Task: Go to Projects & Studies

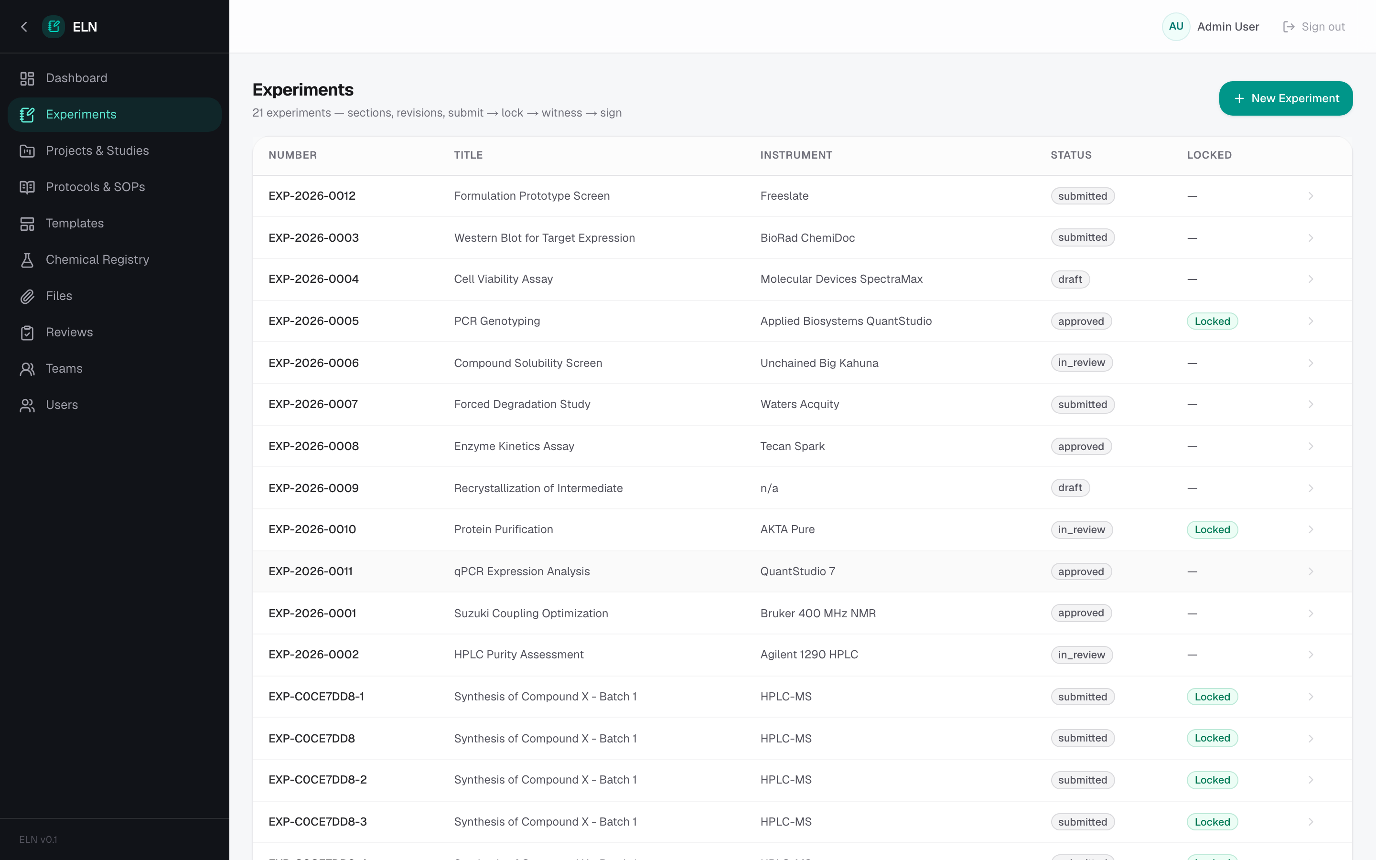Action: coord(114,150)
